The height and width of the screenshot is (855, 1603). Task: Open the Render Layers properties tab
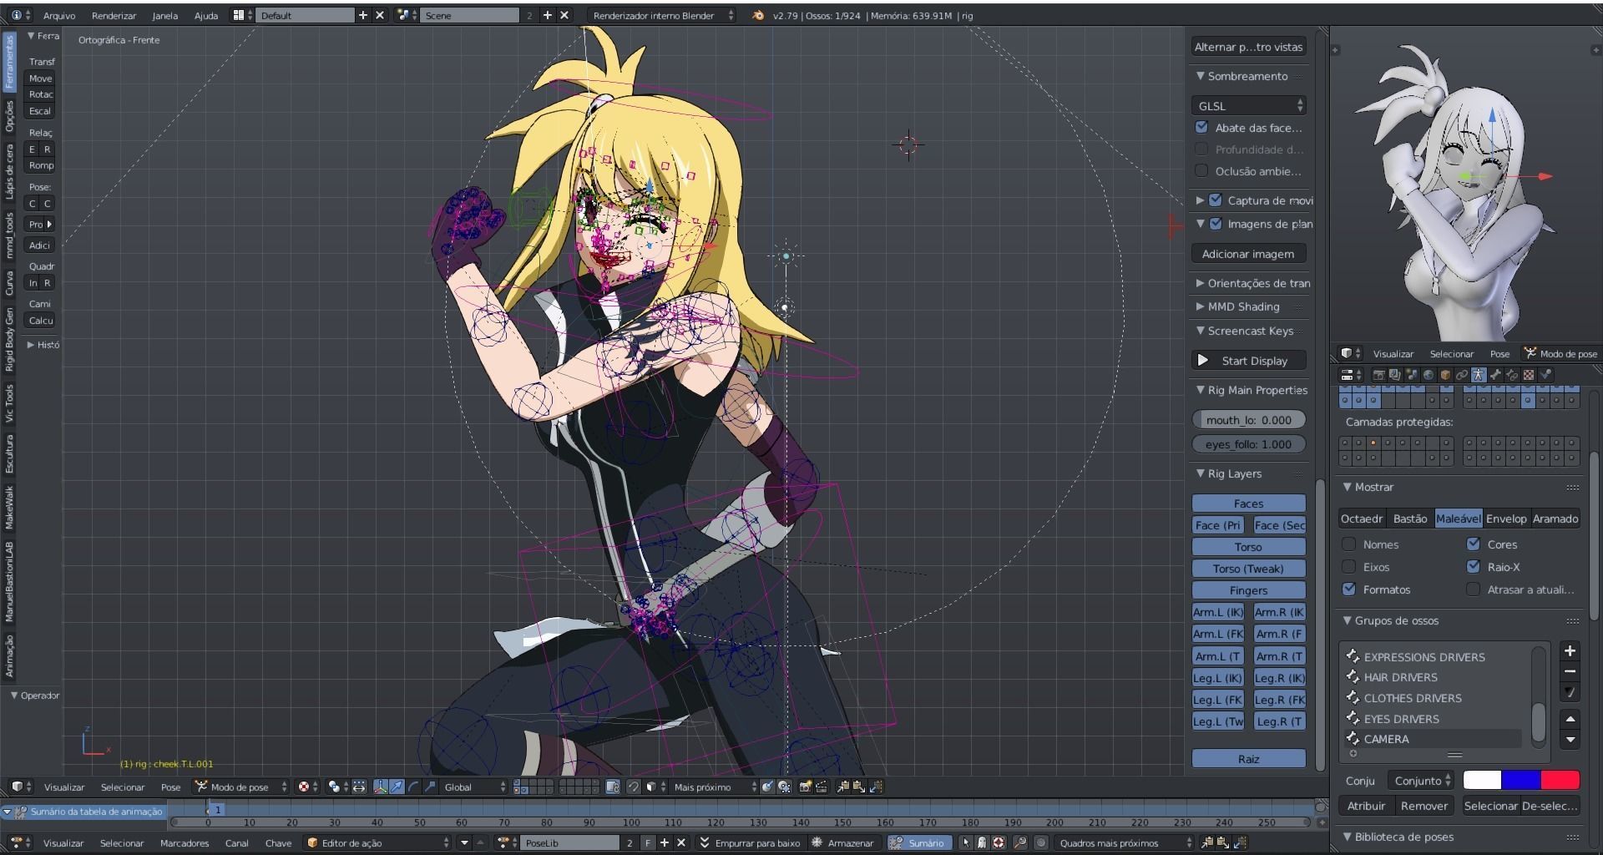click(x=1395, y=375)
